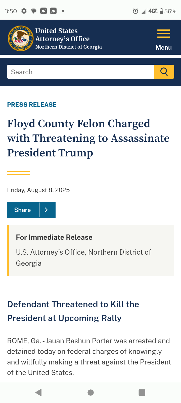
Task: Tap the battery indicator icon
Action: click(161, 11)
